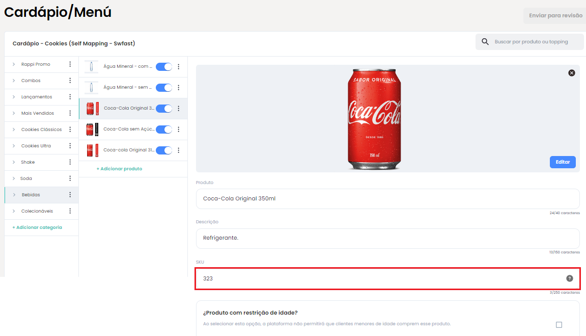The image size is (586, 336).
Task: Click the Editar image button
Action: 563,162
